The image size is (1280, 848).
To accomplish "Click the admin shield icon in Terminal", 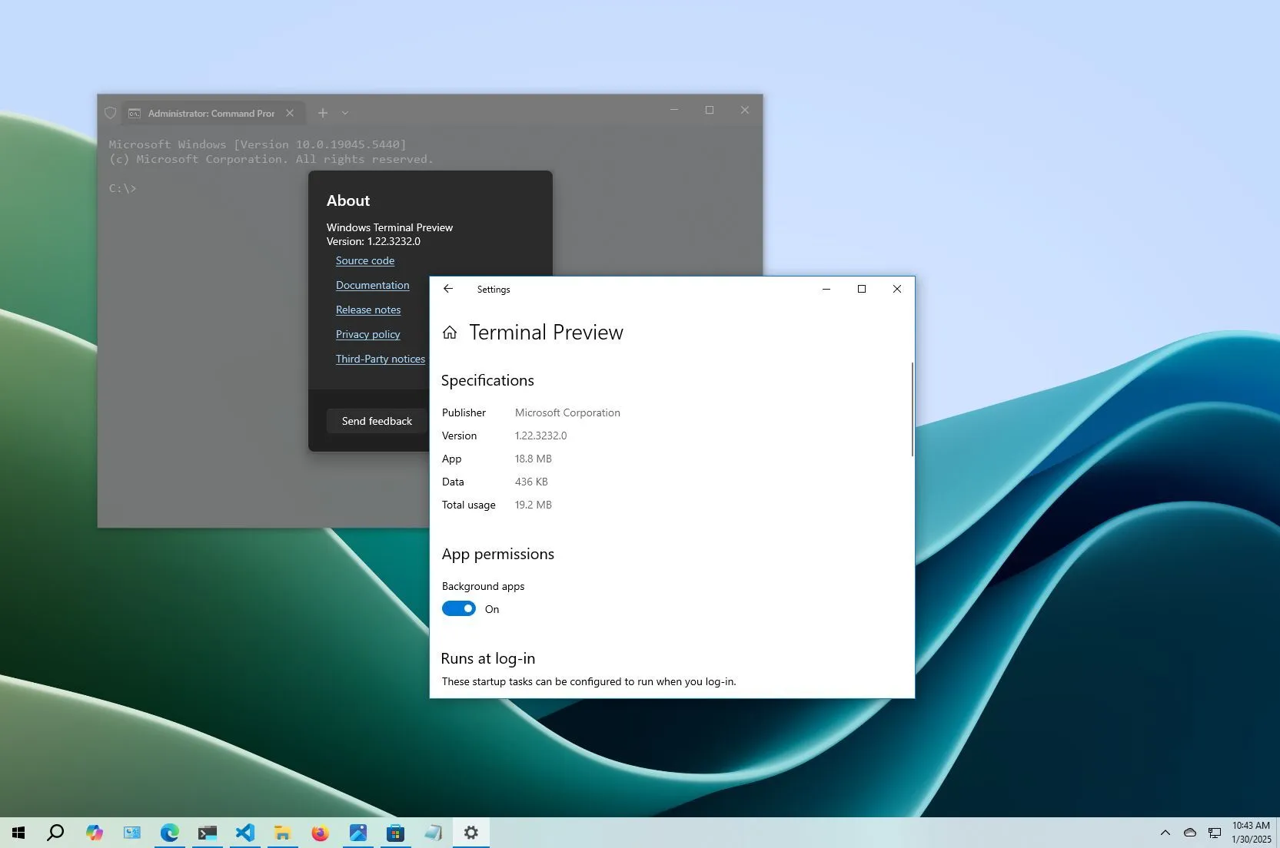I will 110,113.
